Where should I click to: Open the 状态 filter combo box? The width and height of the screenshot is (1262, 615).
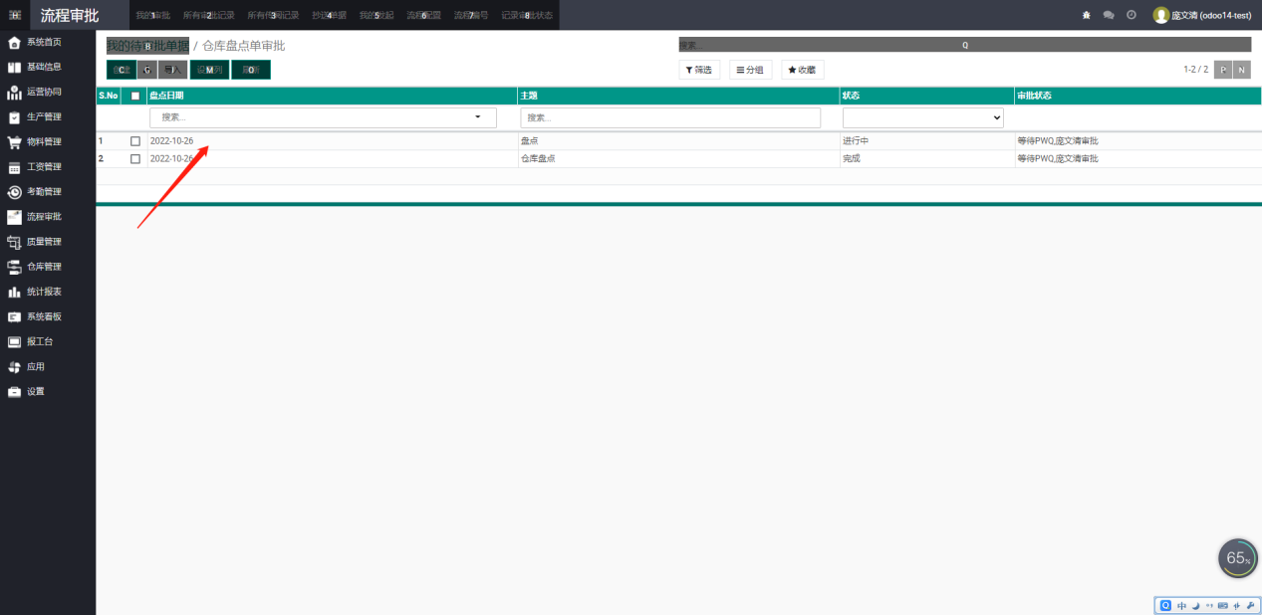coord(922,117)
